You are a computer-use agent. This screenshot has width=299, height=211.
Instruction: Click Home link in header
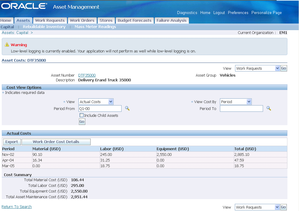[205, 13]
